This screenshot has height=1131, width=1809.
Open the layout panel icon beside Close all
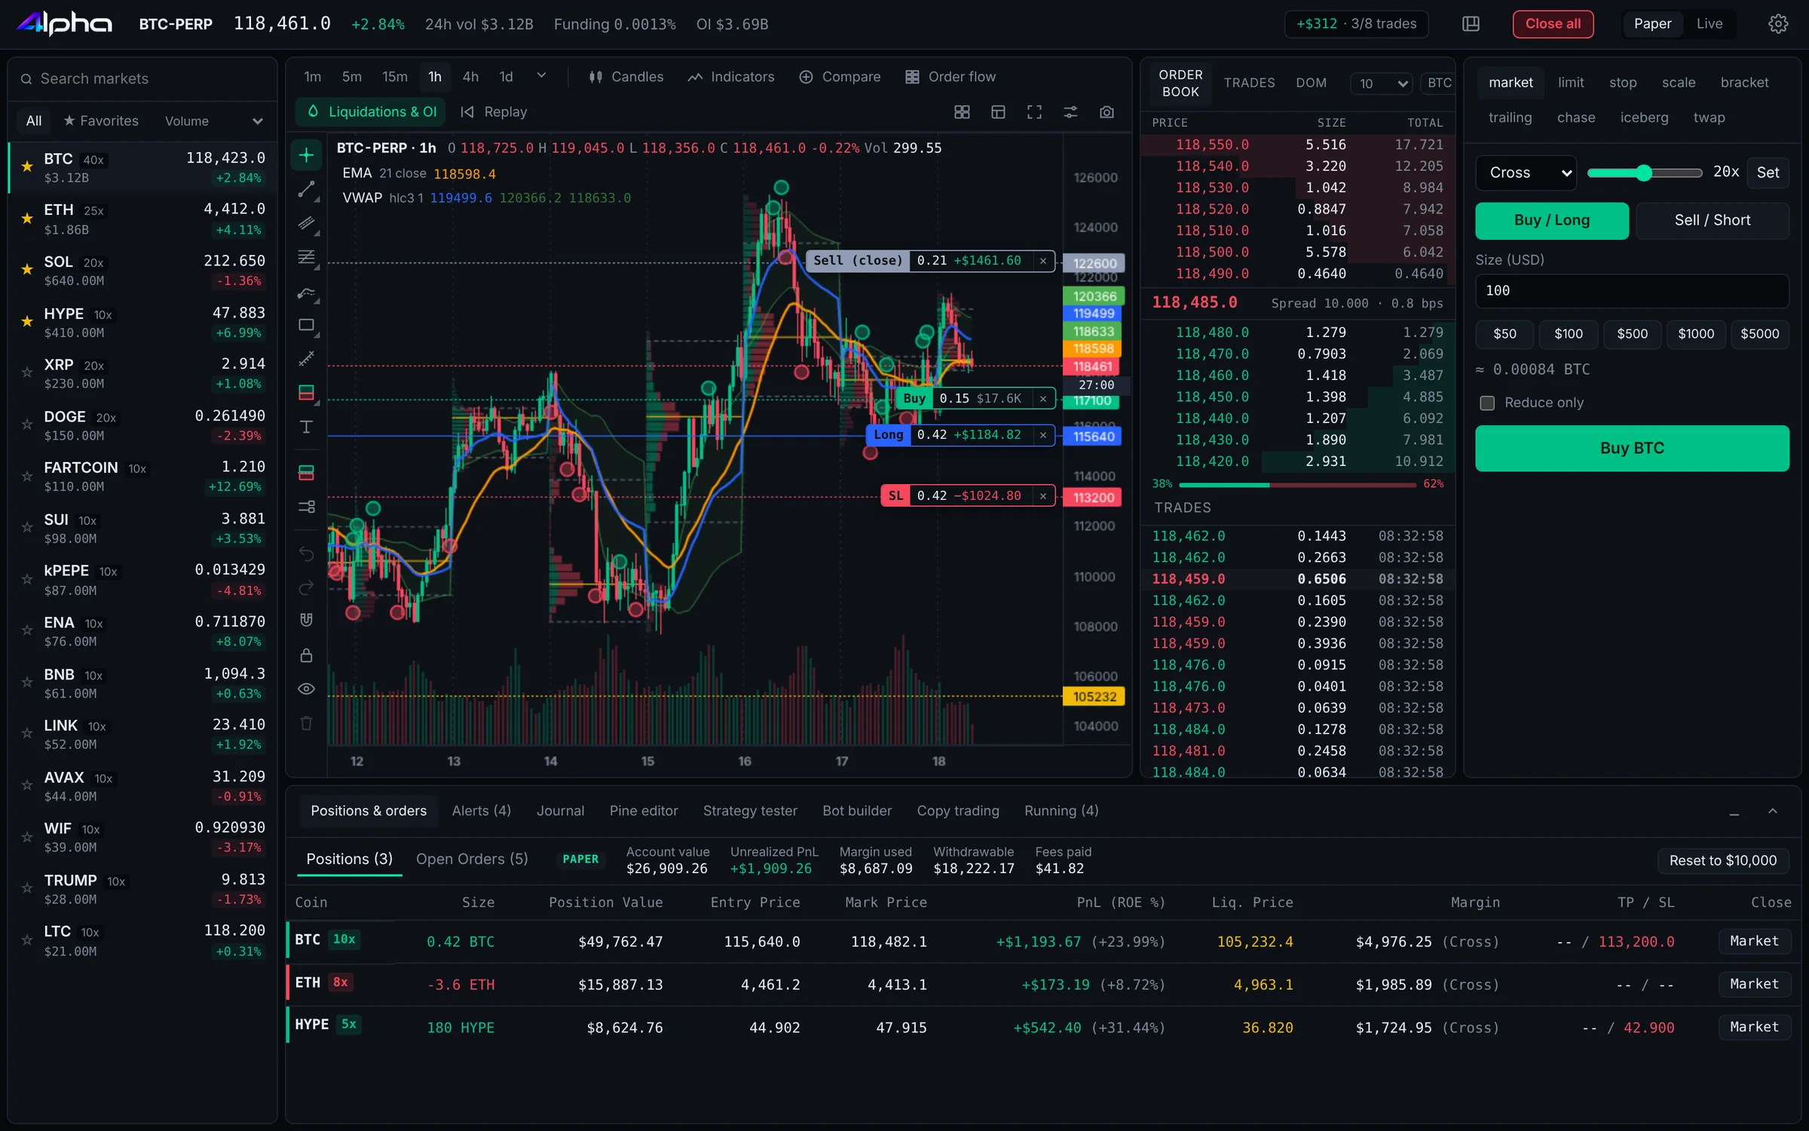(1471, 24)
